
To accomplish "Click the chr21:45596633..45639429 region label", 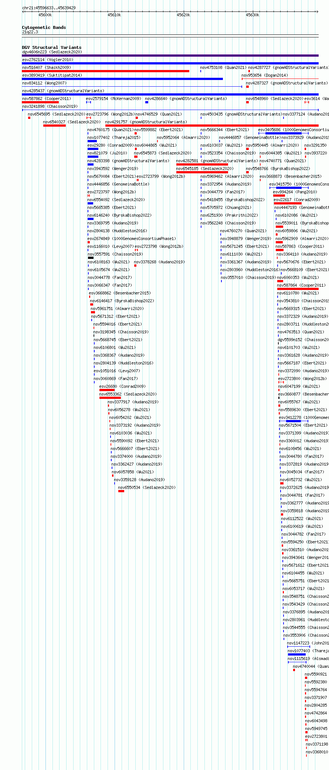I will [49, 8].
